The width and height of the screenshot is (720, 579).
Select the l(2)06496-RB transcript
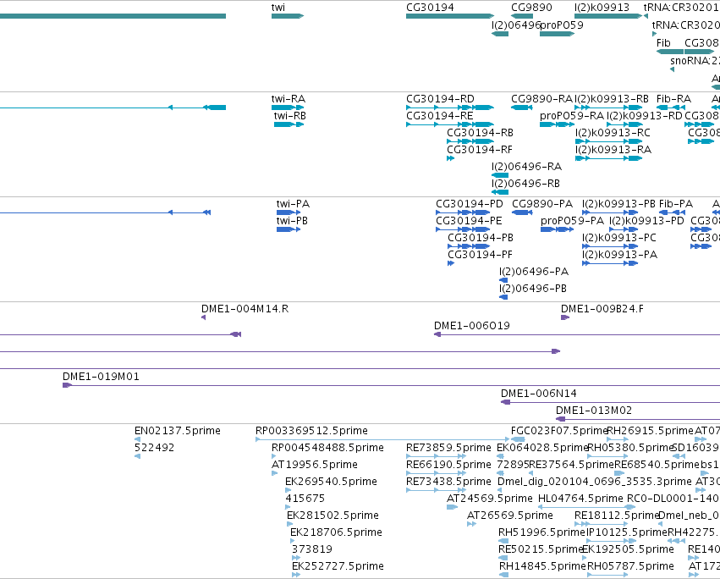click(499, 192)
